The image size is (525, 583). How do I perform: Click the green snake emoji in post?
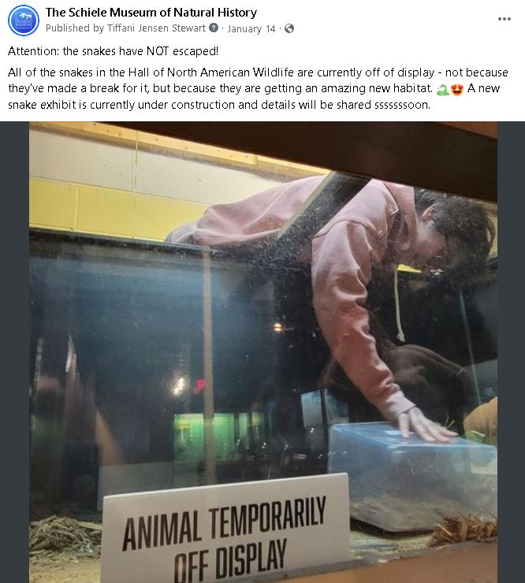[x=442, y=89]
